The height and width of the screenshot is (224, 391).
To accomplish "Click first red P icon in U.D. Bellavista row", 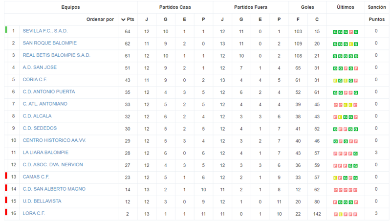I will 335,202.
